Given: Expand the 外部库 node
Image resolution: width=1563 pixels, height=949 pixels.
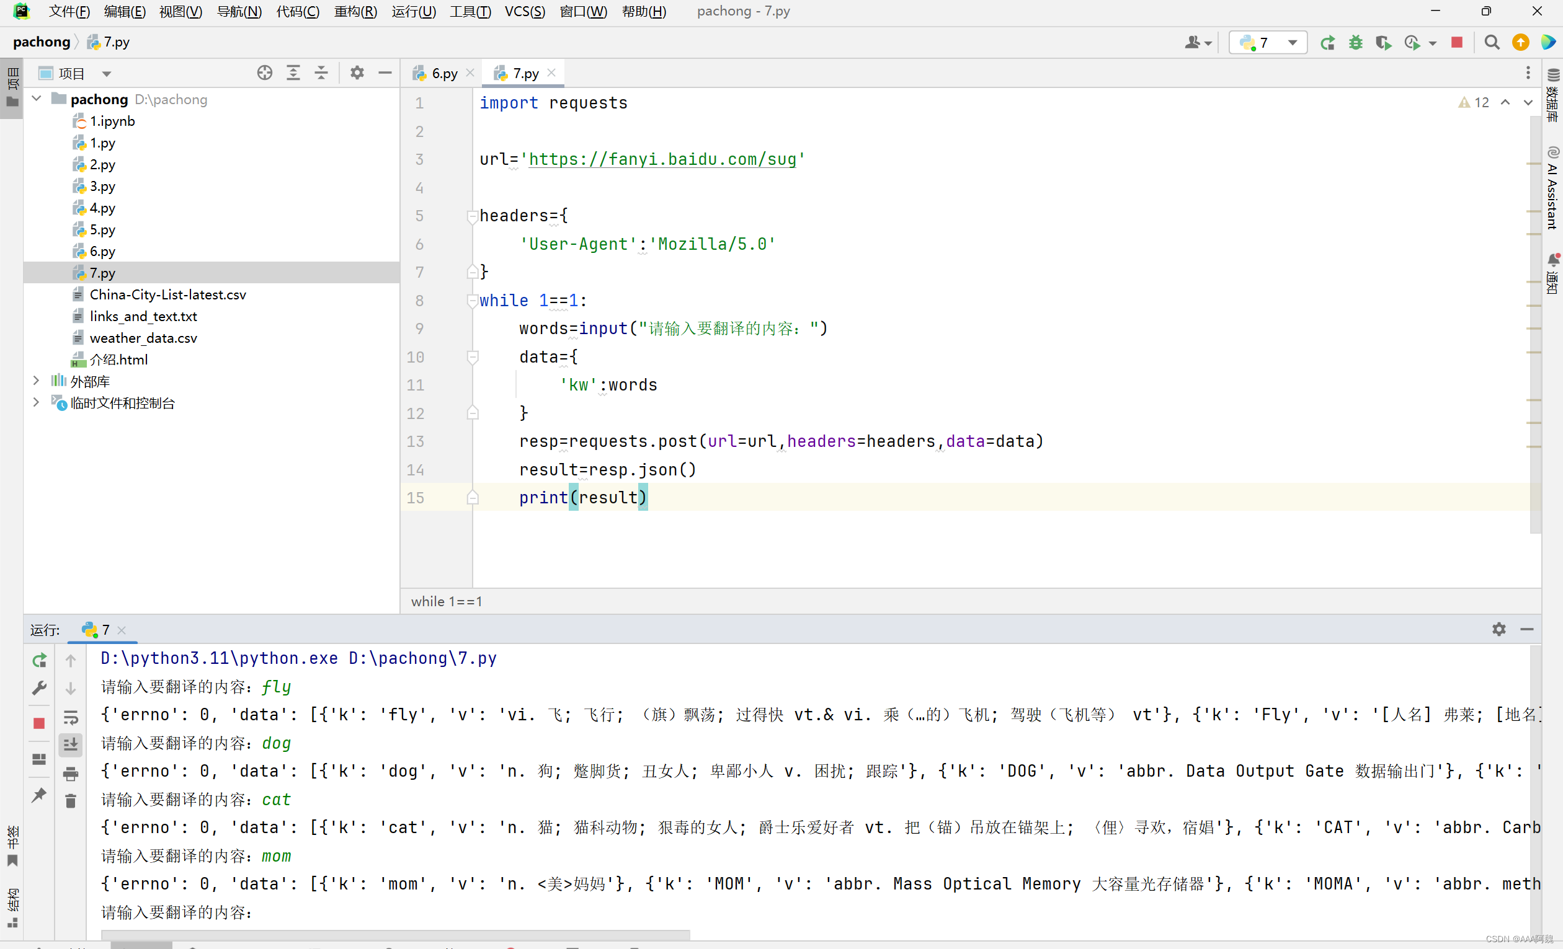Looking at the screenshot, I should pyautogui.click(x=36, y=381).
